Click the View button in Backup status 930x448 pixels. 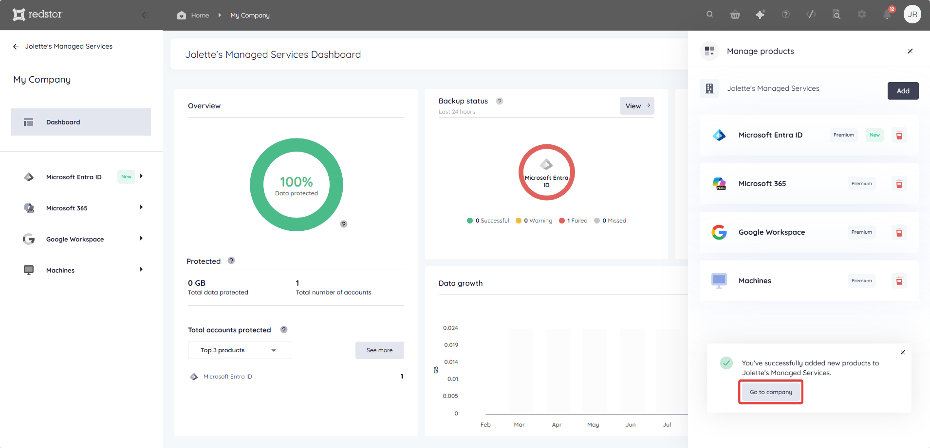(x=637, y=106)
